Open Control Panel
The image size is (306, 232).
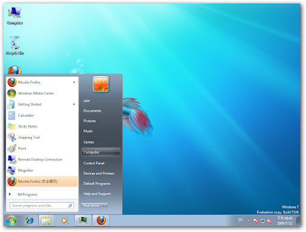point(94,163)
